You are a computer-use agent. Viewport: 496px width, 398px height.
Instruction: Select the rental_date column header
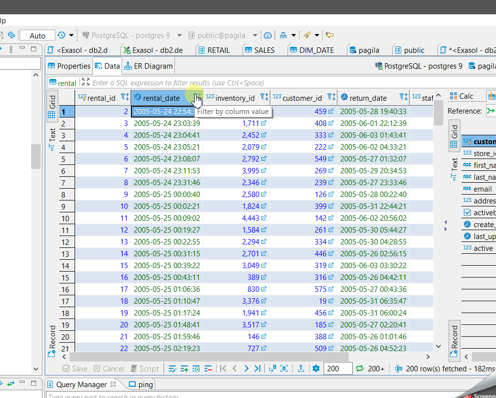pyautogui.click(x=166, y=98)
